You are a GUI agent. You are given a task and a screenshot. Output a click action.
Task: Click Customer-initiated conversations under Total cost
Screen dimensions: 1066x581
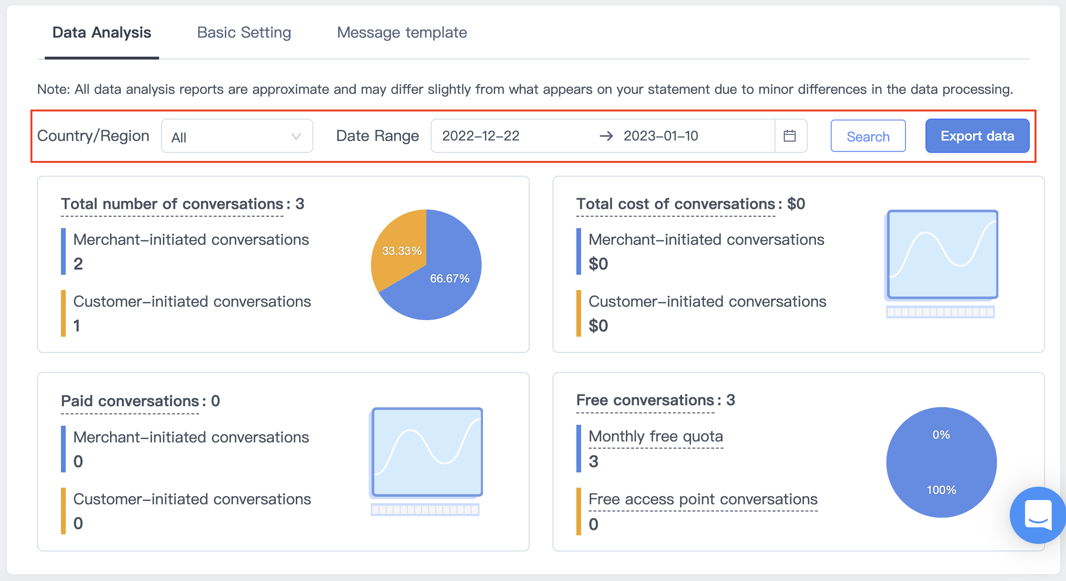click(x=707, y=301)
